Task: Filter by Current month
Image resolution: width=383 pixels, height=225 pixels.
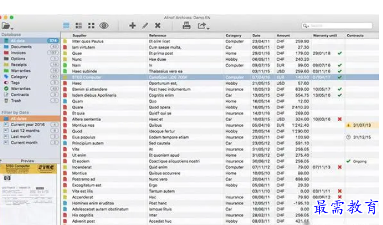Action: pyautogui.click(x=30, y=143)
